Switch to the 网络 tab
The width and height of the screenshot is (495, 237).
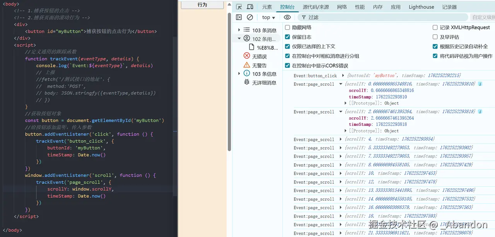click(342, 7)
